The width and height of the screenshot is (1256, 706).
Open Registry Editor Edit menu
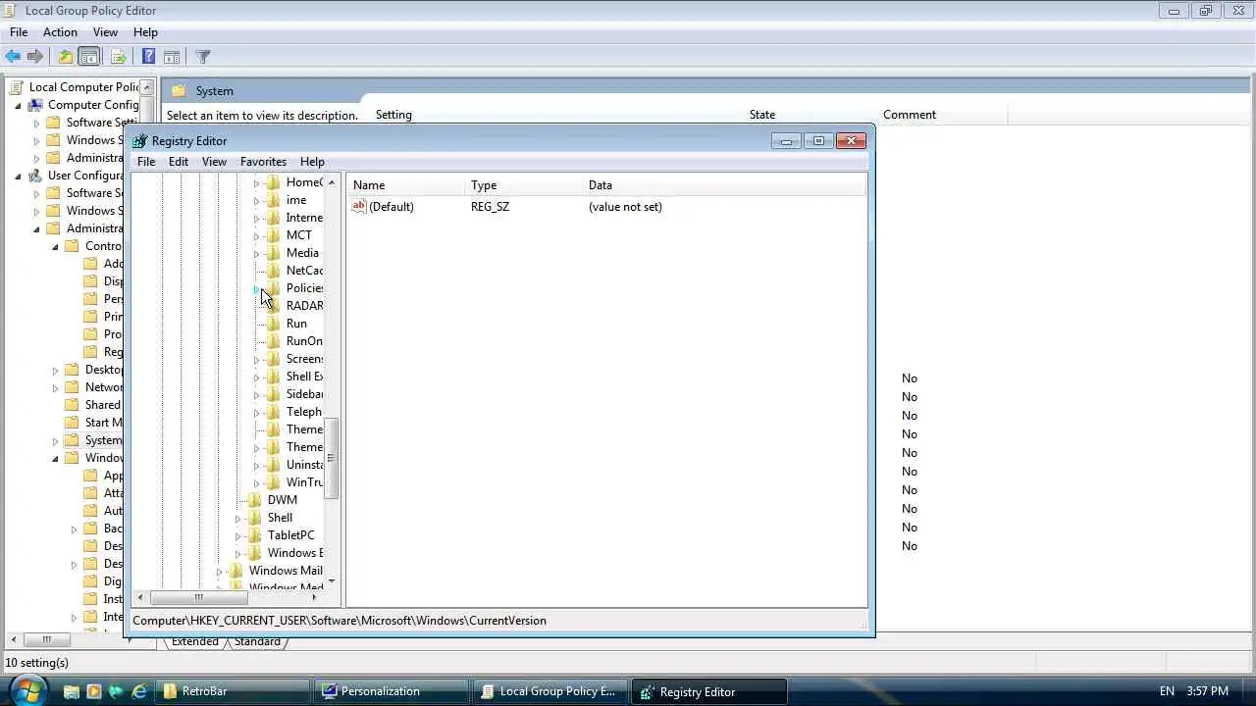[178, 162]
